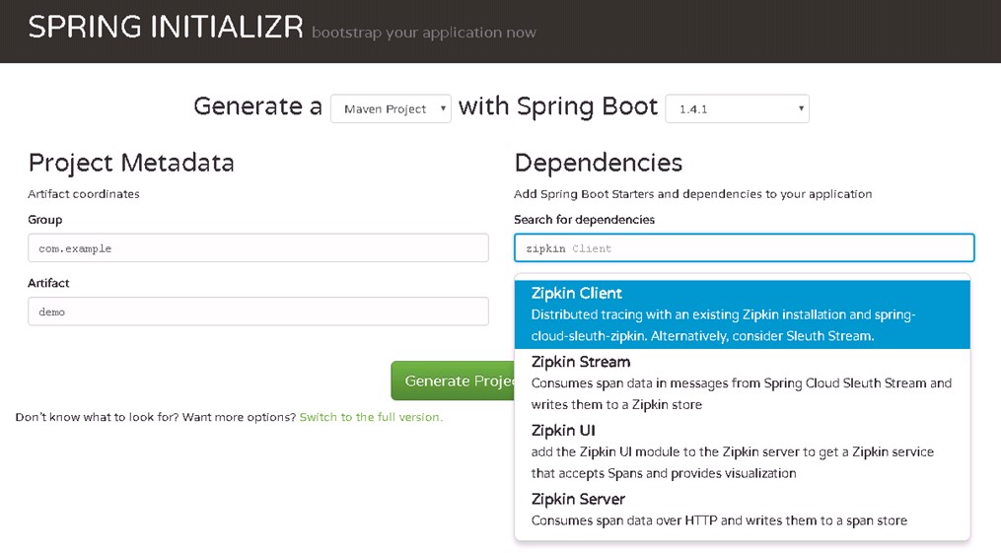Focus the Search for dependencies field
The image size is (1001, 553).
pyautogui.click(x=744, y=247)
